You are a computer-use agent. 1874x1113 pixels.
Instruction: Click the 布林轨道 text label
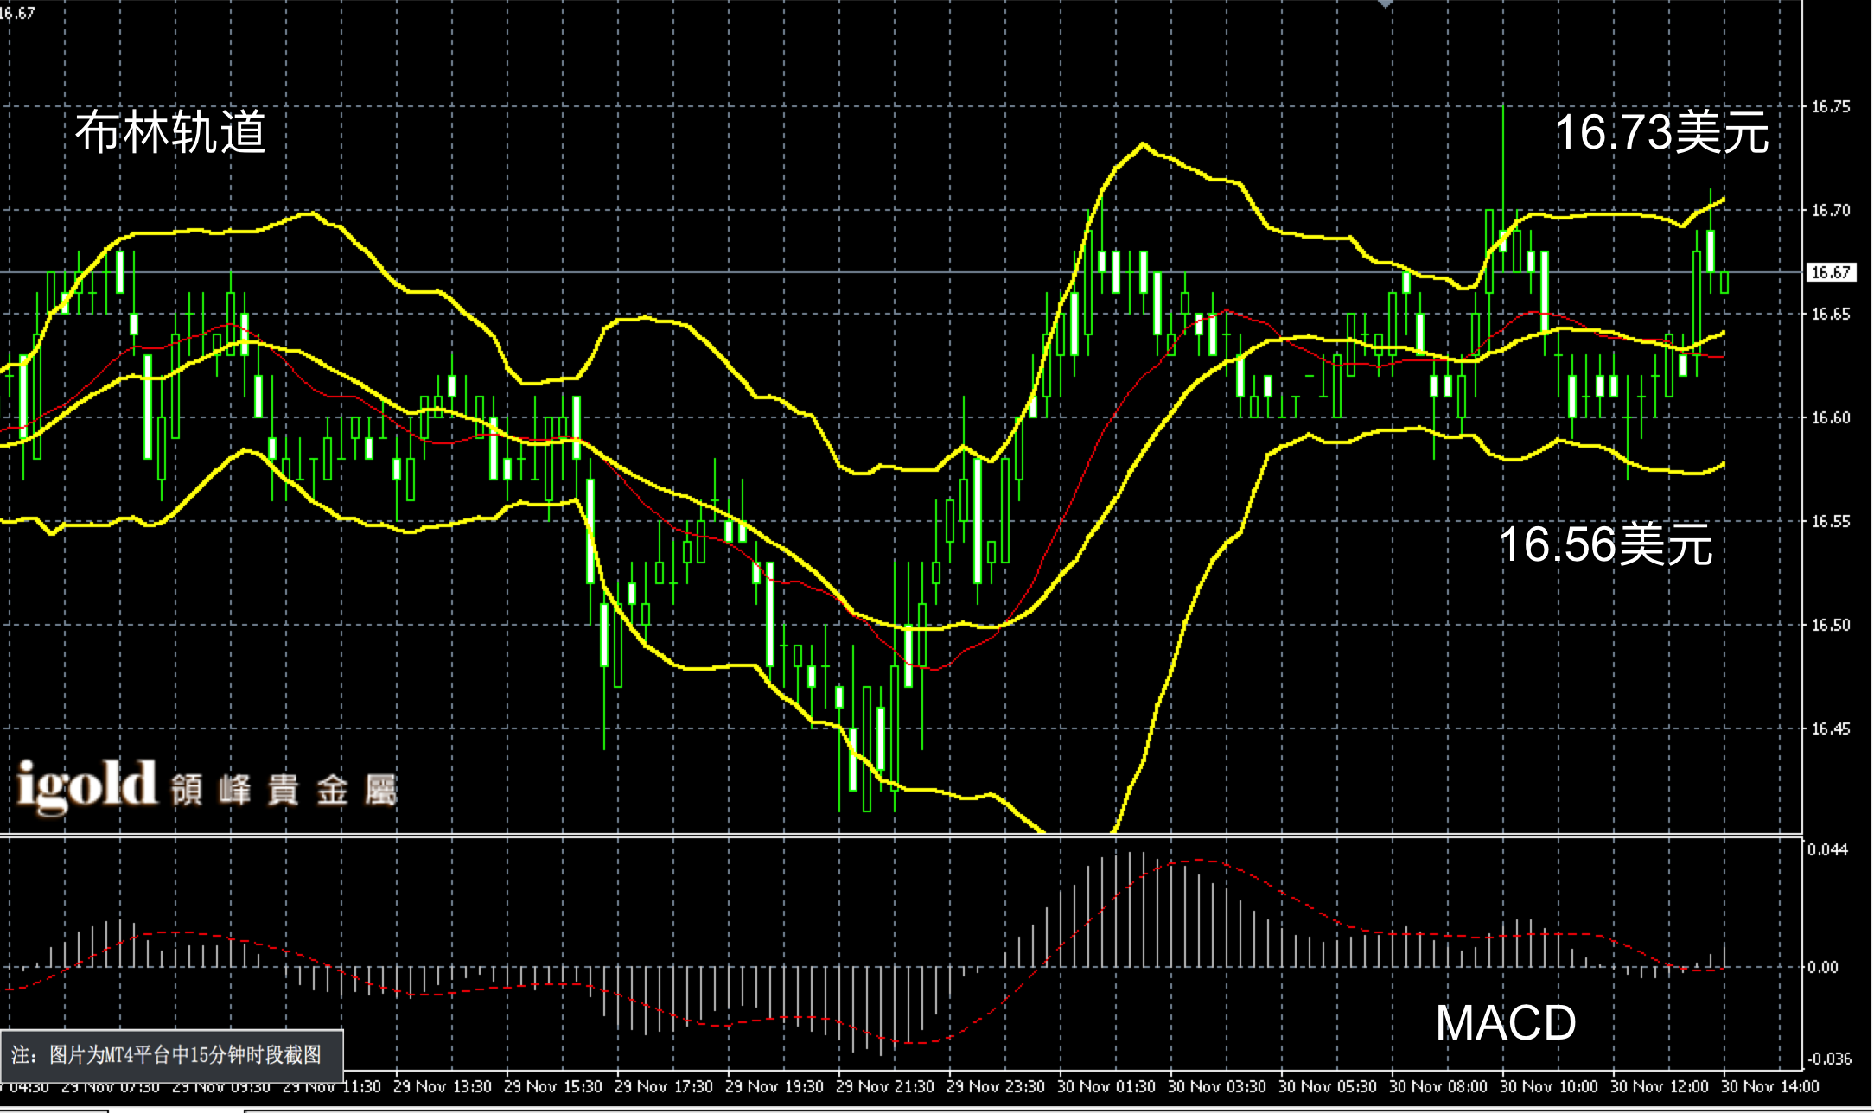coord(170,132)
